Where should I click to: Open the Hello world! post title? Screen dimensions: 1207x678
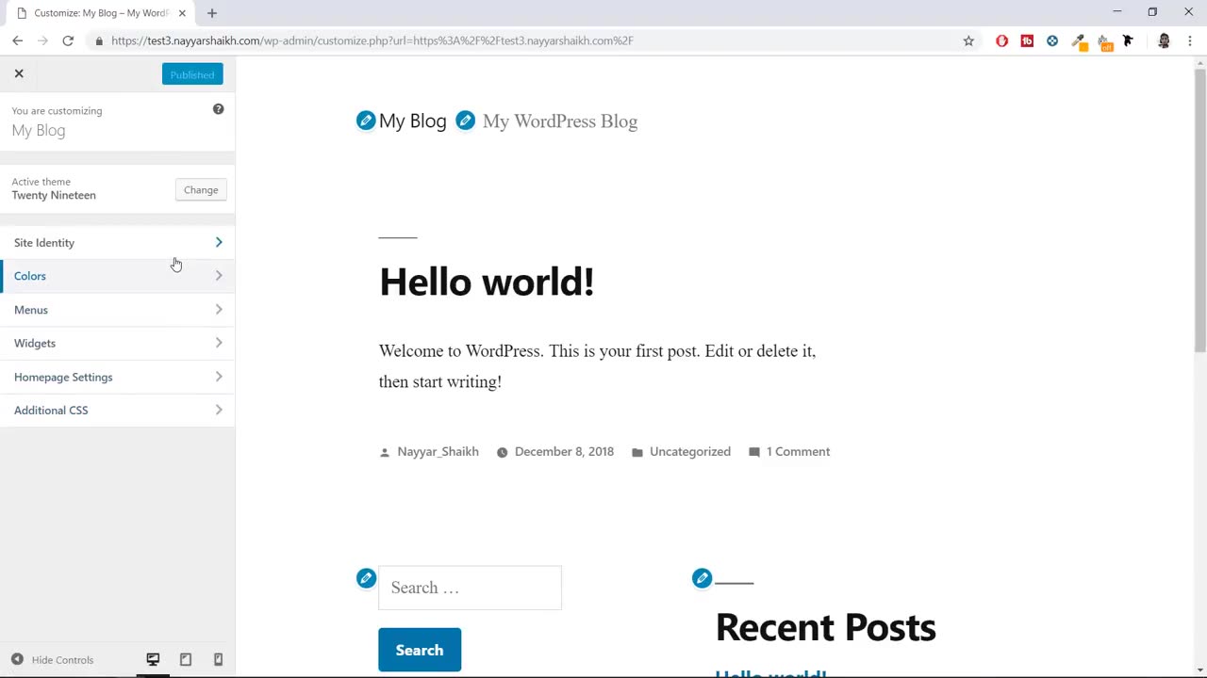pyautogui.click(x=487, y=282)
